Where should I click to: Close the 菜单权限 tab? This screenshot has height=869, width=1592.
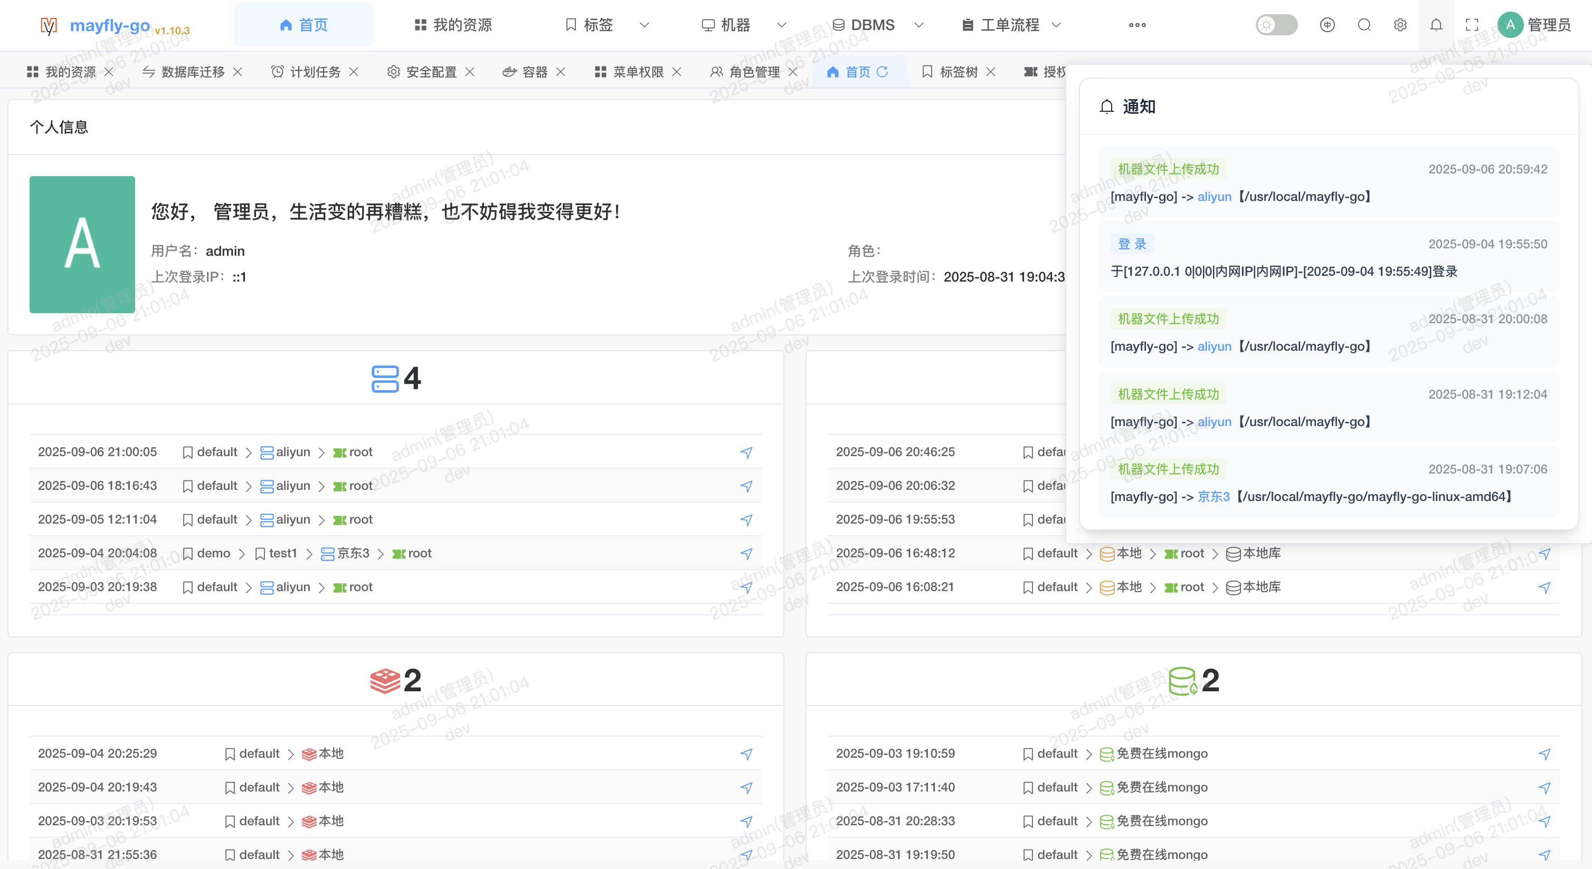(x=677, y=72)
